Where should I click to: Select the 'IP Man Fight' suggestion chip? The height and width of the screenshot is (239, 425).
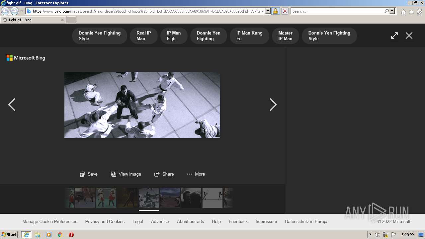[x=174, y=36]
